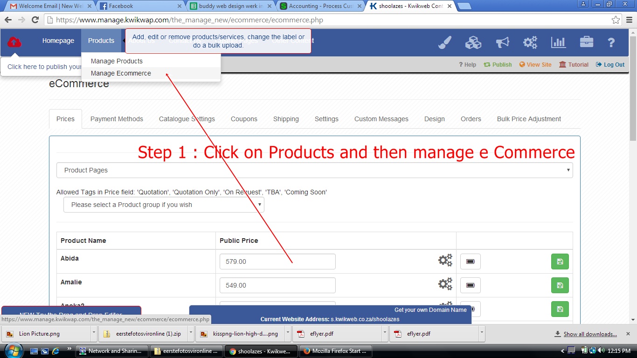Open dropdown arrow for last eflyer.pdf download

(x=482, y=334)
